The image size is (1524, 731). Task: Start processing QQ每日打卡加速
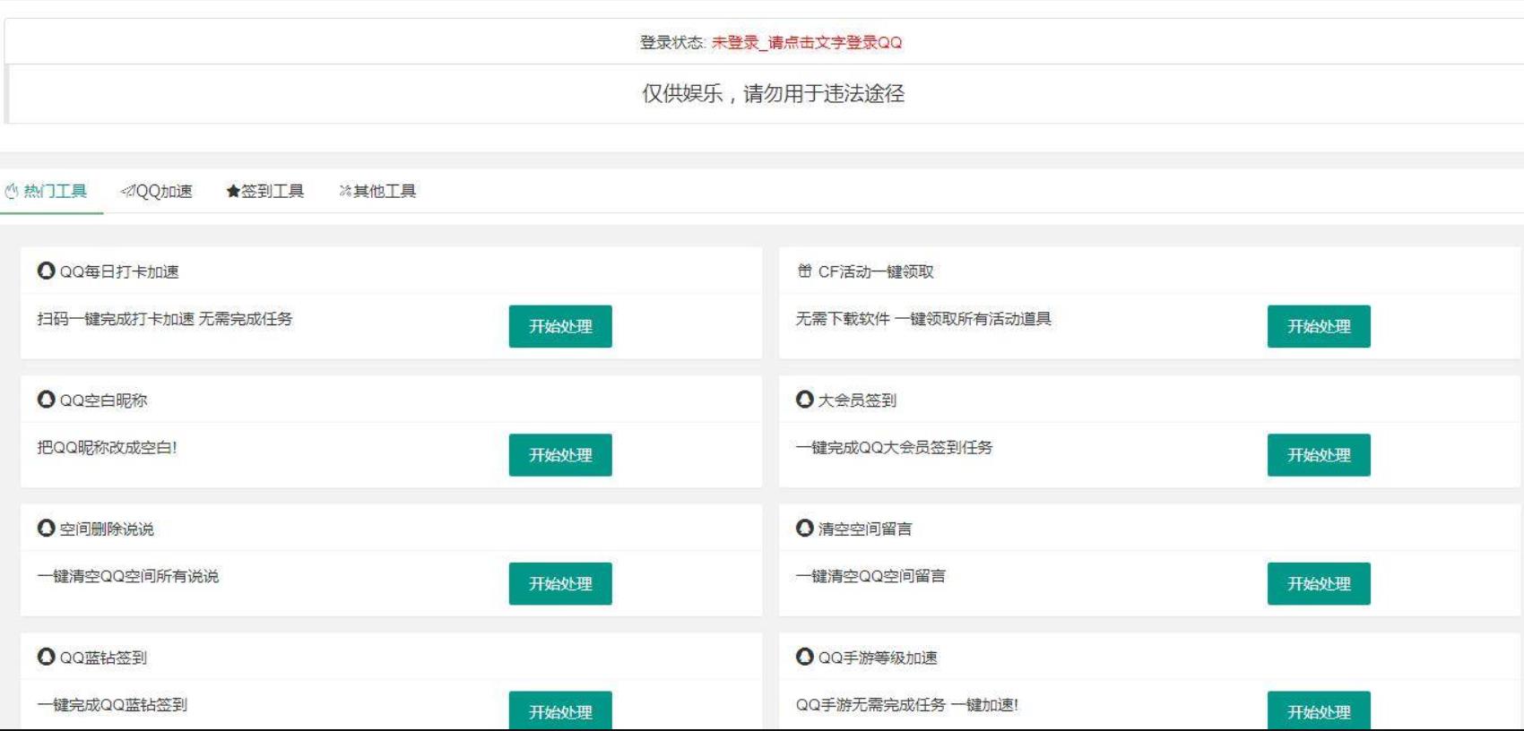[x=560, y=326]
